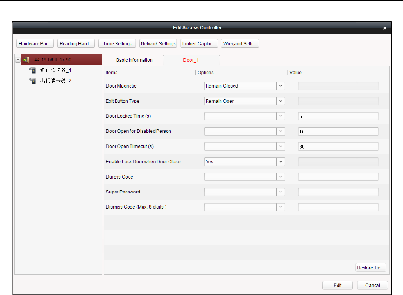Select 出门读卡器_2 in the device tree
The image size is (403, 295).
tap(56, 81)
